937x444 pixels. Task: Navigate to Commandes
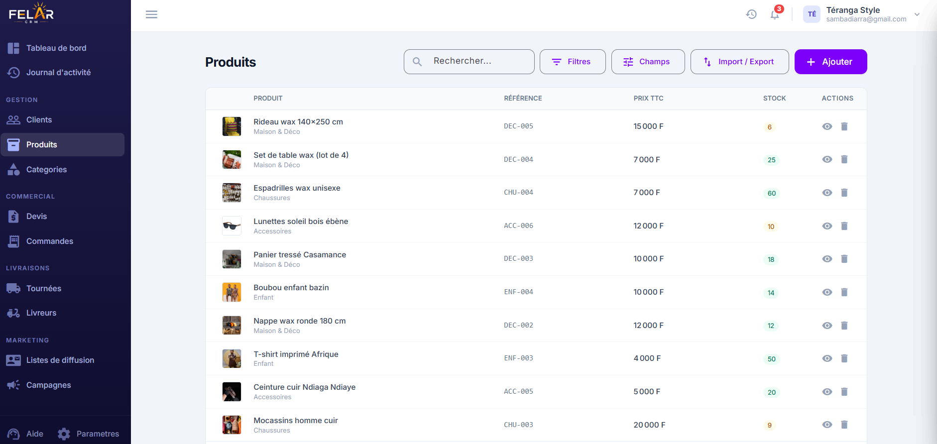coord(62,241)
